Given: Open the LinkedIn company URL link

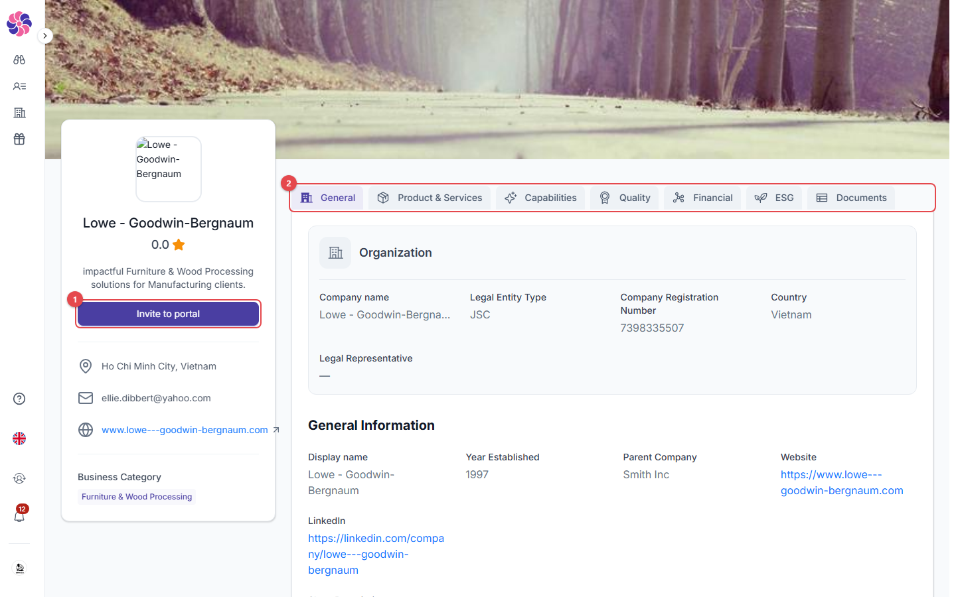Looking at the screenshot, I should (x=376, y=554).
